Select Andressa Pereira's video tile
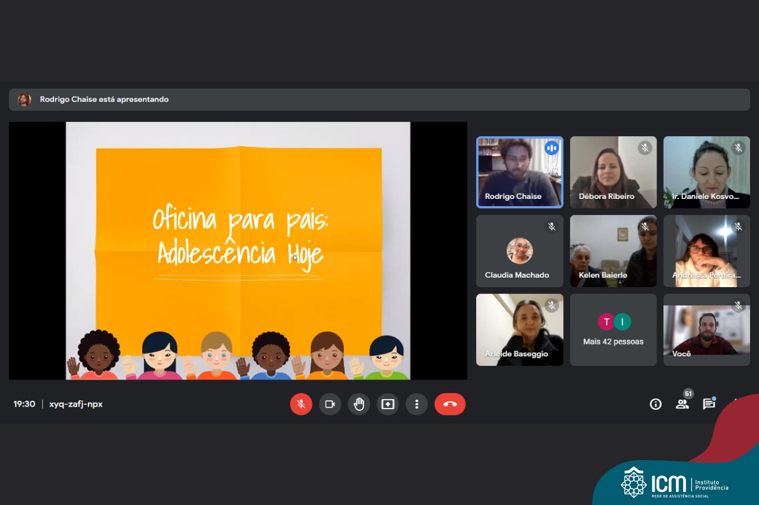Image resolution: width=759 pixels, height=505 pixels. [x=707, y=251]
